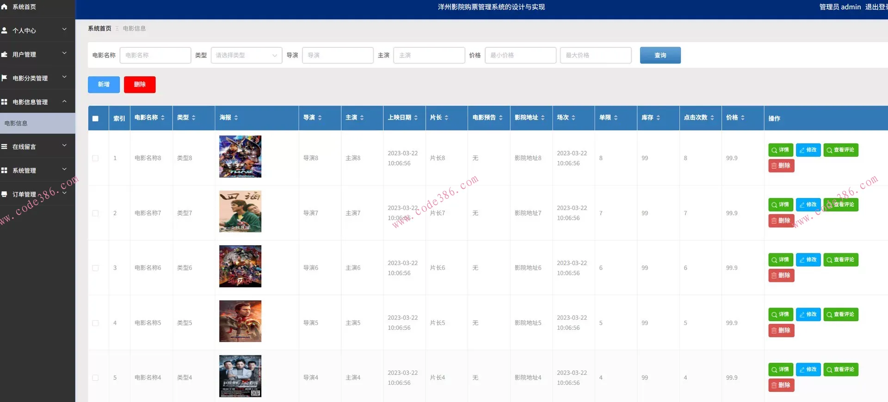Click the blue 查询 search button
This screenshot has width=888, height=402.
pyautogui.click(x=660, y=56)
